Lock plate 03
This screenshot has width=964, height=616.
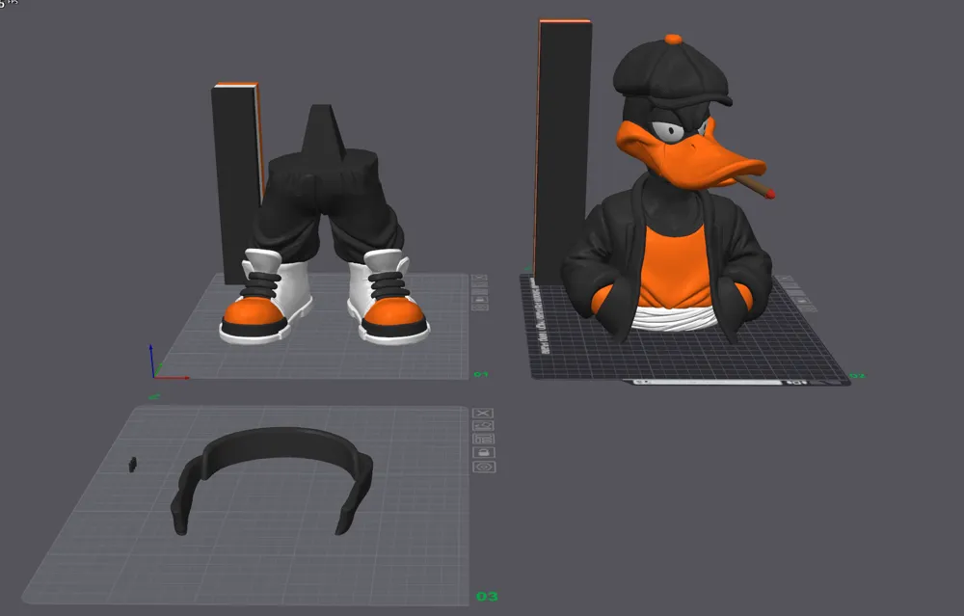pos(483,452)
